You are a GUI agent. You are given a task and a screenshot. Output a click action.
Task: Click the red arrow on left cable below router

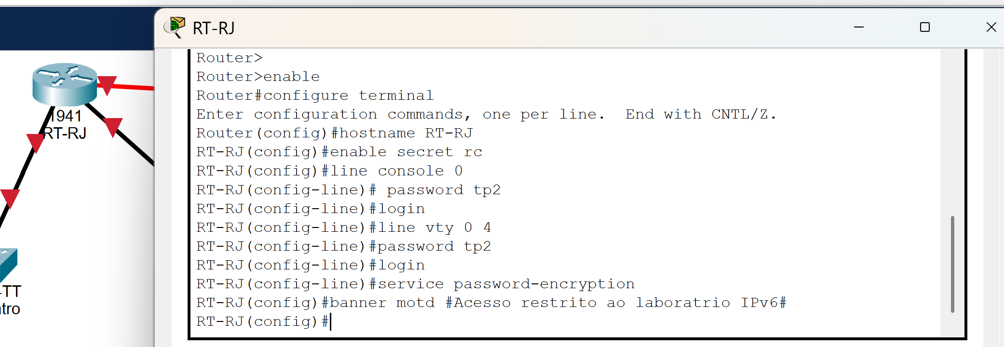[35, 144]
